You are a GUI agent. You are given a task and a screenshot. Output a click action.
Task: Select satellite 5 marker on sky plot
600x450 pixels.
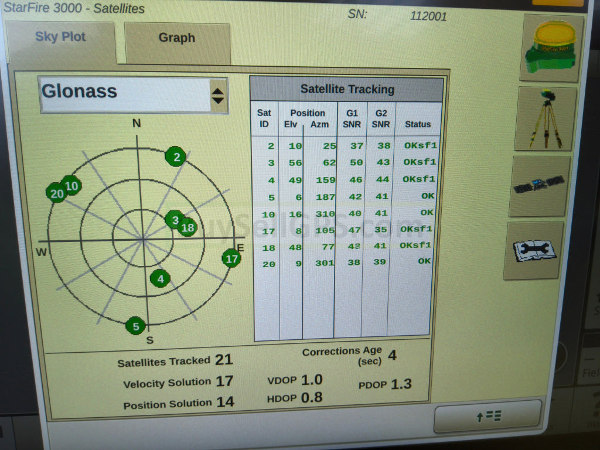click(x=136, y=326)
